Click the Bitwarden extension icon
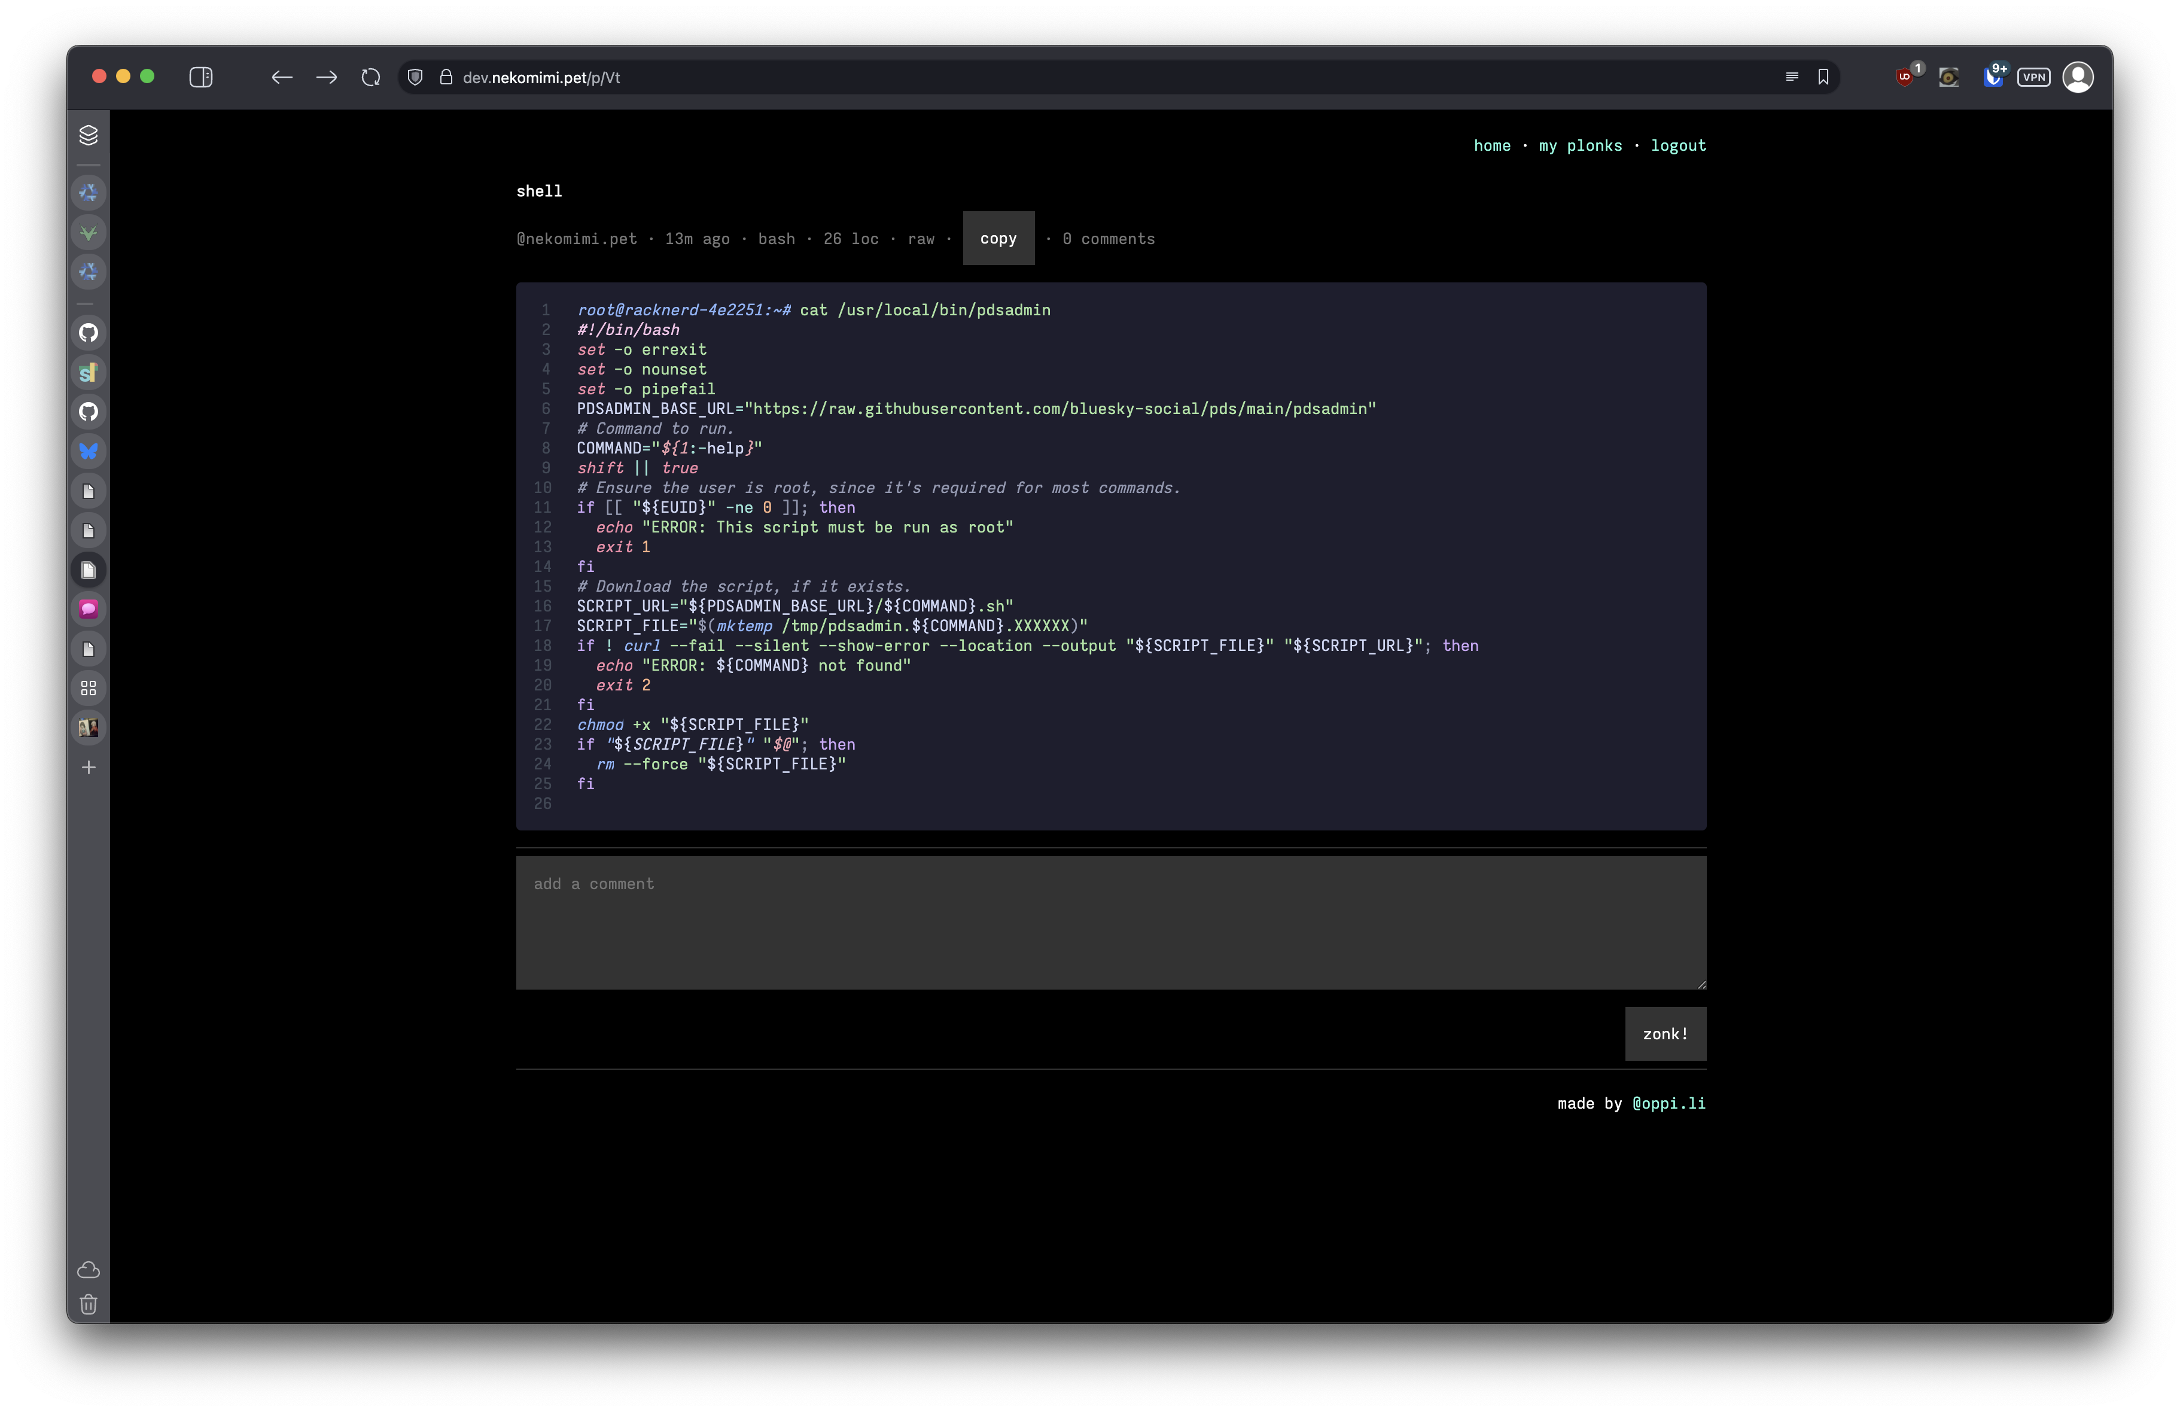Image resolution: width=2180 pixels, height=1412 pixels. [1992, 78]
